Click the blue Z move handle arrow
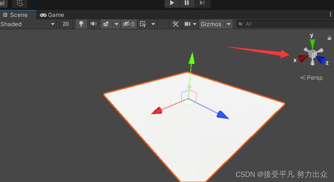Image resolution: width=334 pixels, height=182 pixels. [223, 115]
